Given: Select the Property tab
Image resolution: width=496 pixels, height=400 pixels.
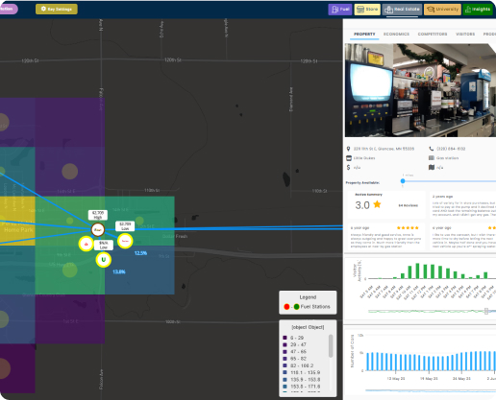Looking at the screenshot, I should click(x=364, y=34).
